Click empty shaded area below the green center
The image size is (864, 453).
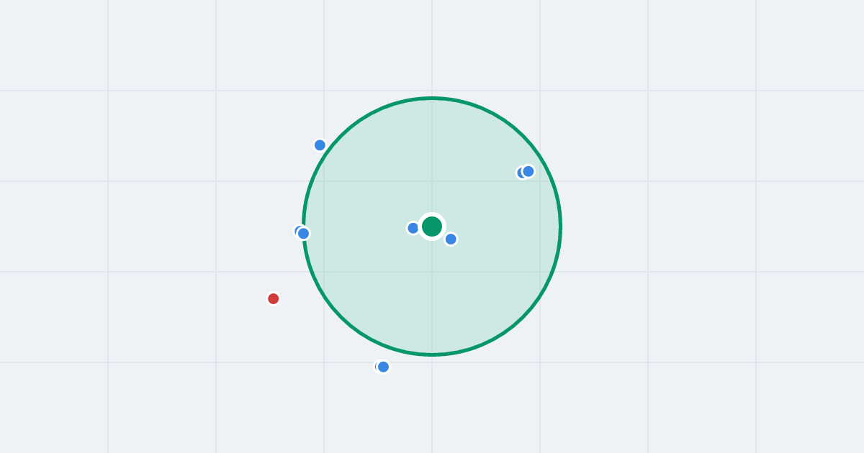tap(432, 302)
